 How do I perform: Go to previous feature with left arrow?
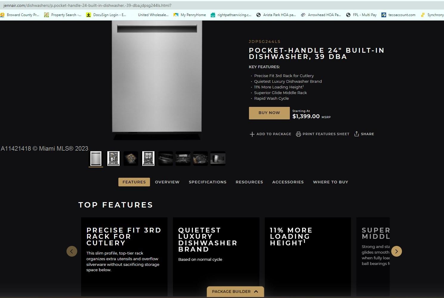[x=72, y=251]
